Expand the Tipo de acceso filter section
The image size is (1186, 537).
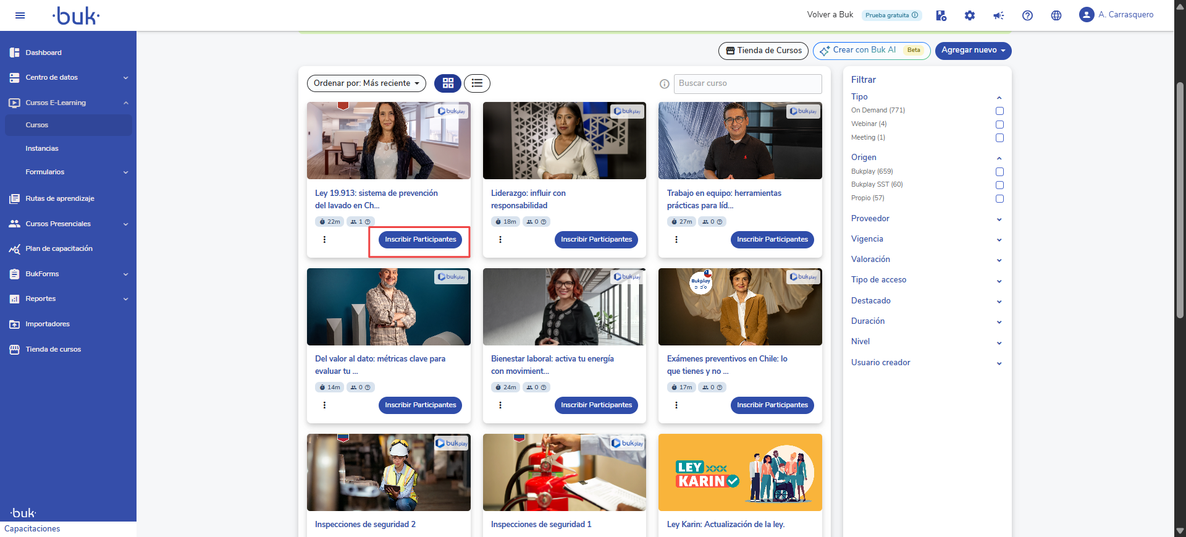[999, 281]
